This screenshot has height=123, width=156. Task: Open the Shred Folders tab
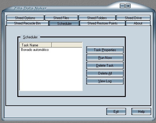tap(97, 18)
